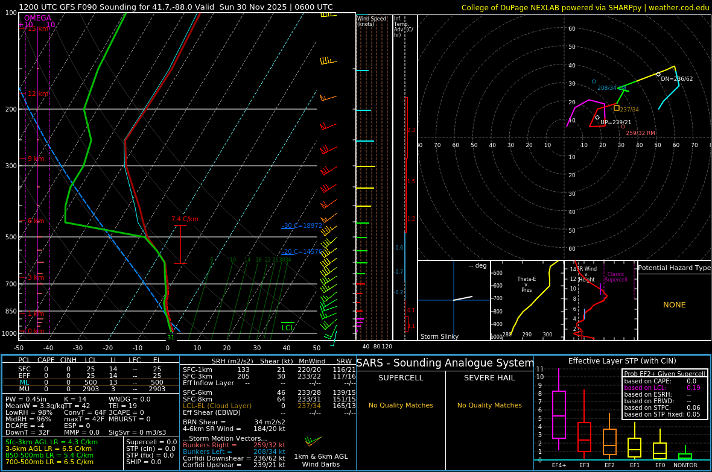The height and width of the screenshot is (472, 712).
Task: Open the Storm Slinky panel
Action: [x=454, y=300]
